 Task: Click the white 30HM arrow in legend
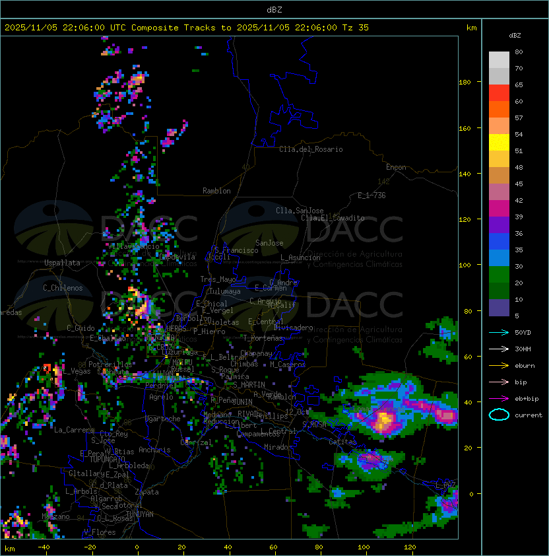point(499,349)
